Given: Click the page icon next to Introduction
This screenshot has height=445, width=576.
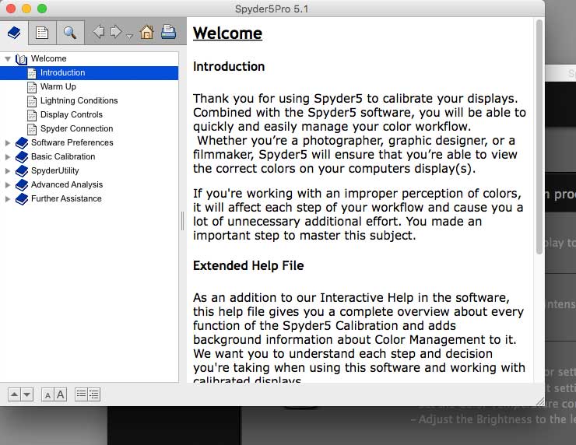Looking at the screenshot, I should click(32, 73).
